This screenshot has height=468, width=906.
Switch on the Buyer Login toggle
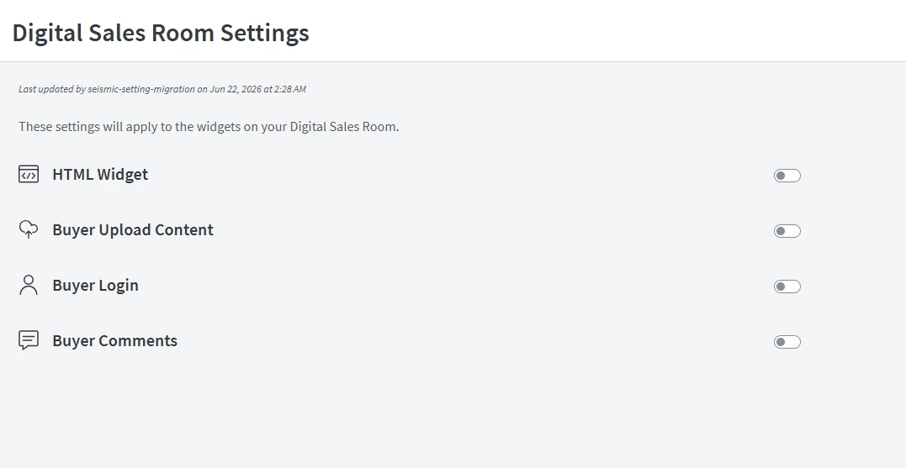(x=787, y=287)
